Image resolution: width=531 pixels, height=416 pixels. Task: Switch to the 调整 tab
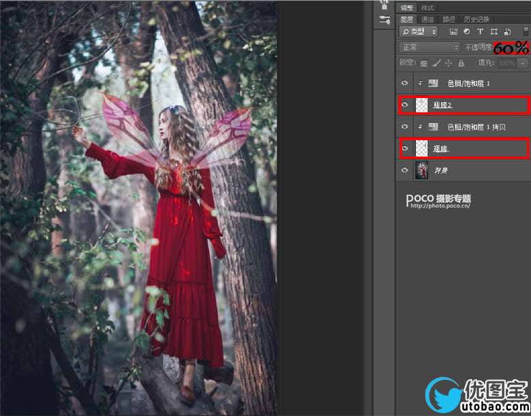[x=407, y=7]
